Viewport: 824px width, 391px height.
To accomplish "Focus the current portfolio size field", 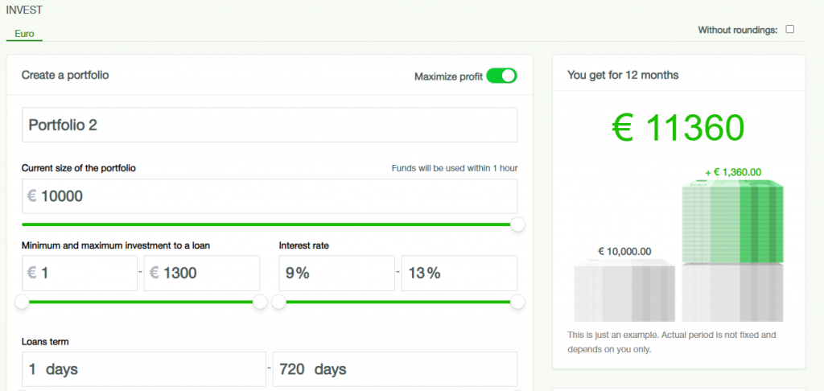I will click(x=269, y=196).
